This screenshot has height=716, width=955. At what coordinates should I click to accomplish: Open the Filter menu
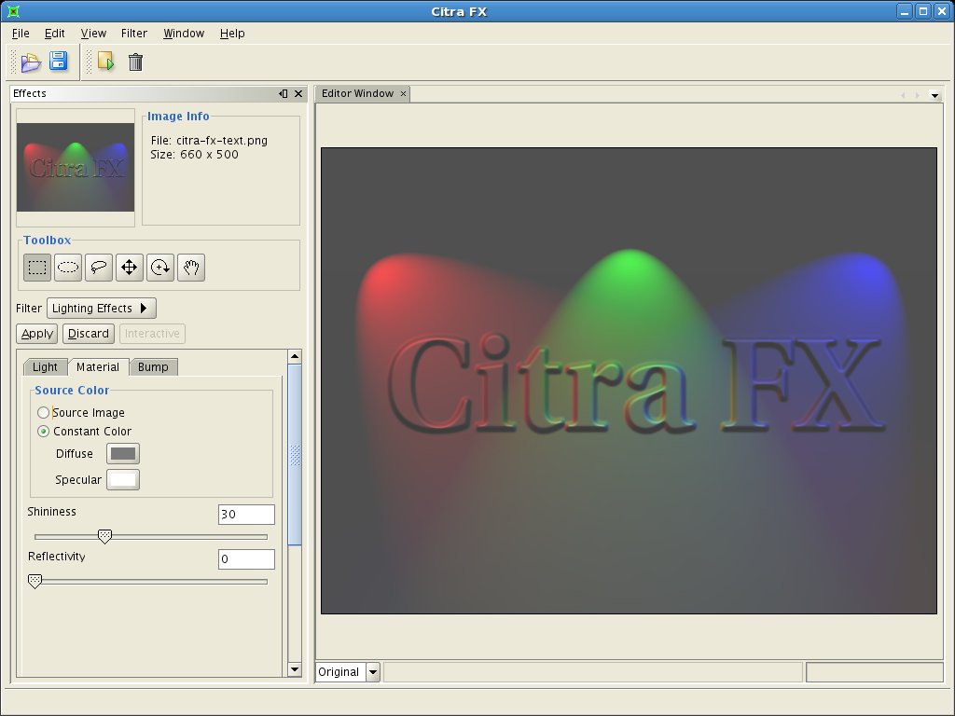click(134, 33)
